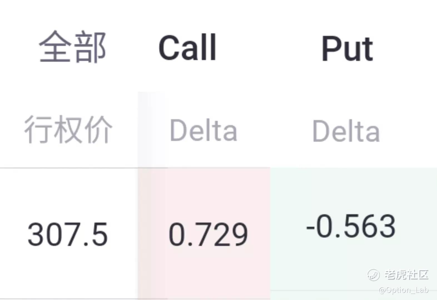The height and width of the screenshot is (300, 437).
Task: Click the shaded edge beside 行权价 header
Action: 152,129
